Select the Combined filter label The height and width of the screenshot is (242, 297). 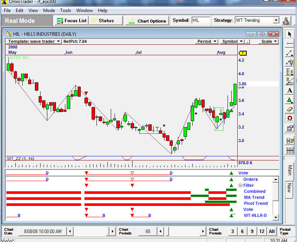click(x=255, y=191)
